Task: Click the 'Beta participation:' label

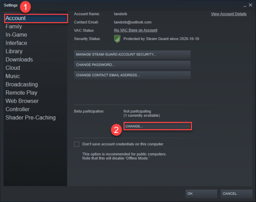Action: (89, 111)
